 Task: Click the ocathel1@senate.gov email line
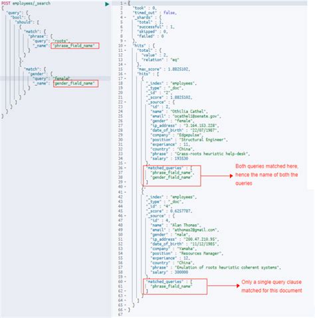coord(185,116)
